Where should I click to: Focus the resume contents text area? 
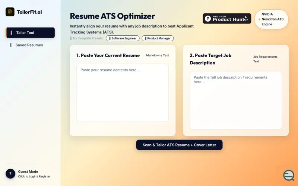(123, 93)
